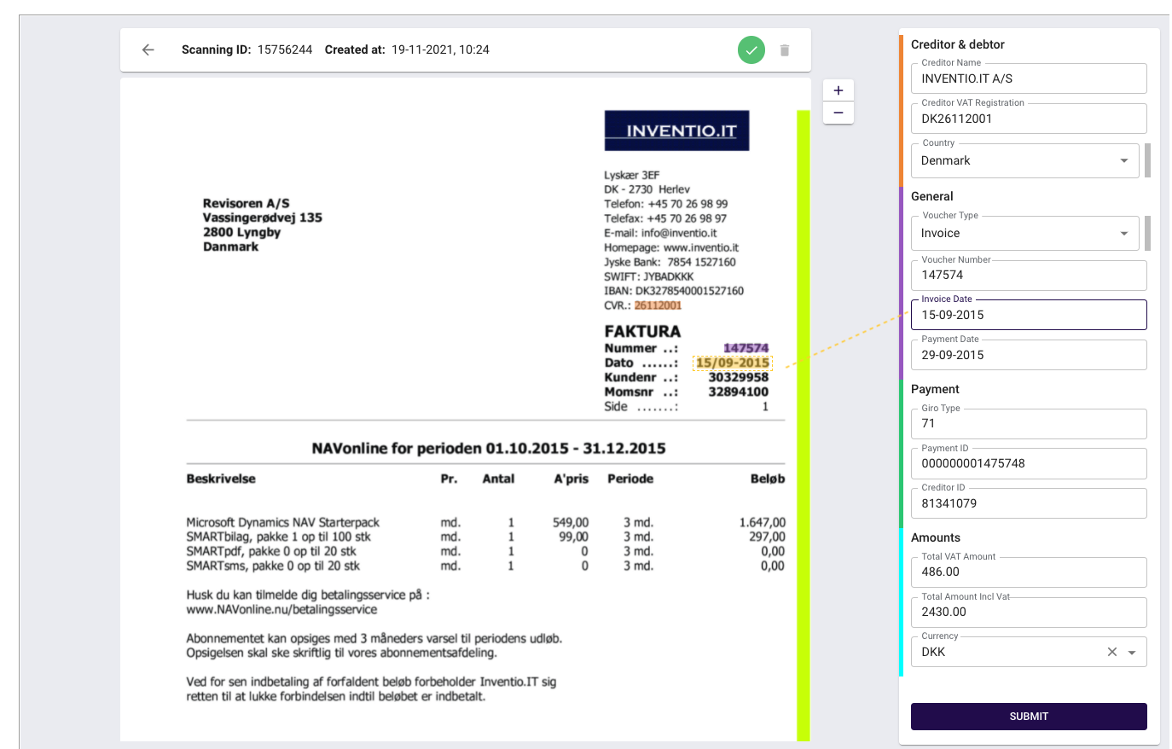Select highlighted CVR number 26112001 in document
Image resolution: width=1172 pixels, height=749 pixels.
coord(658,305)
